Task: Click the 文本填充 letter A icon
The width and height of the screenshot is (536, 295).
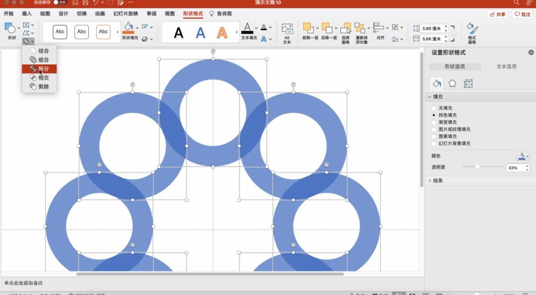Action: [247, 28]
